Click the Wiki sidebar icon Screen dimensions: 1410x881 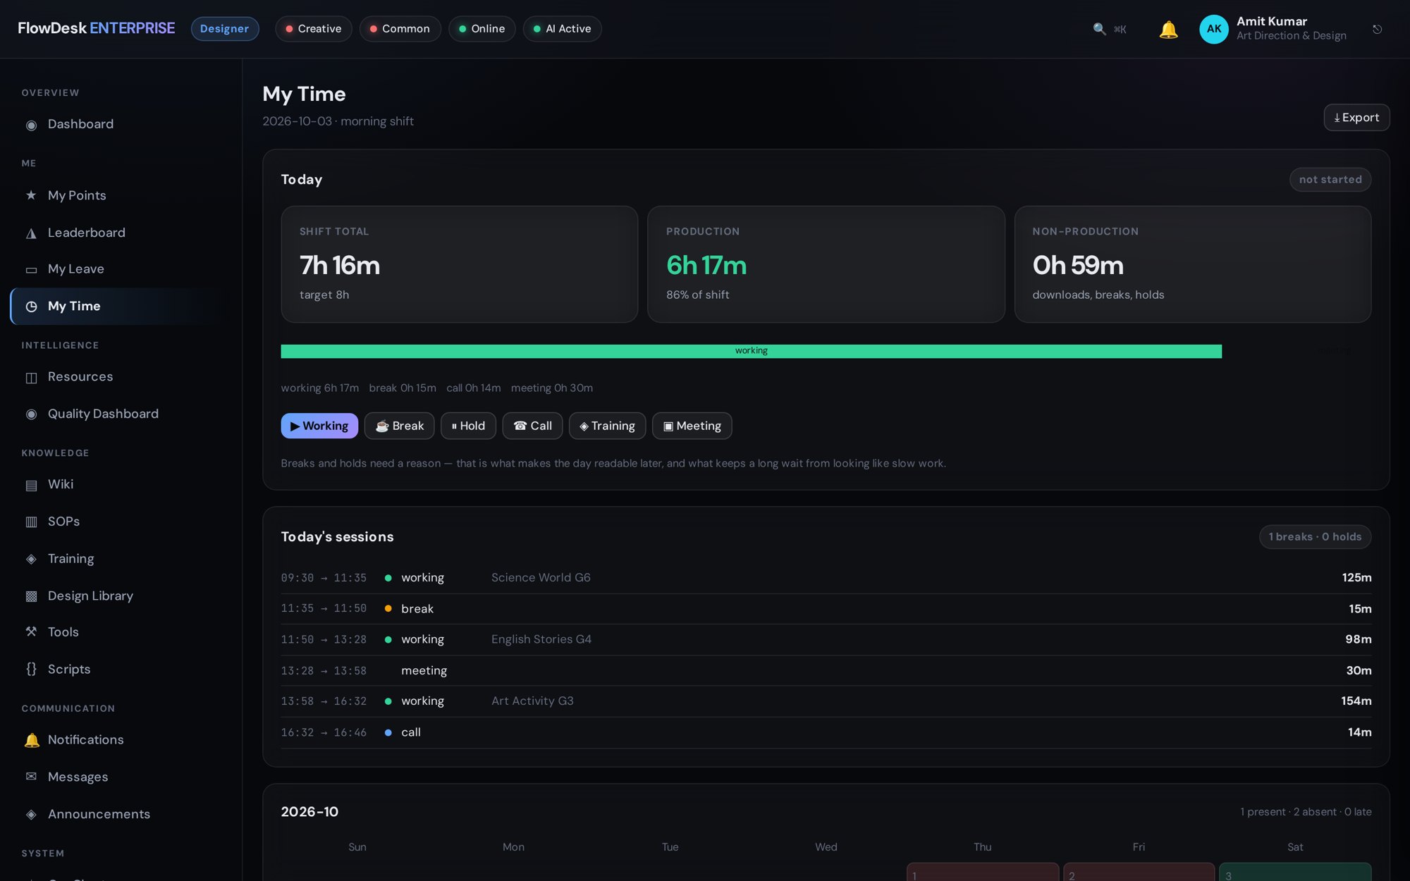pos(31,485)
